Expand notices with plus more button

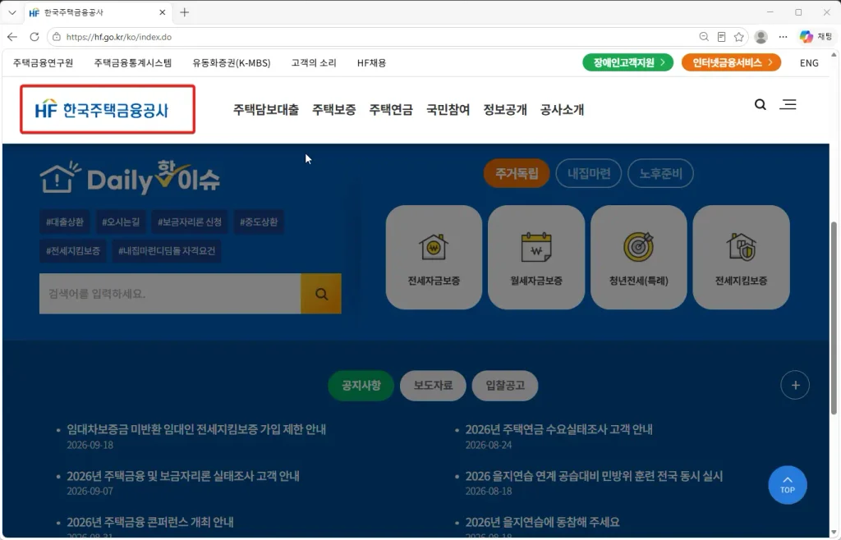click(795, 385)
